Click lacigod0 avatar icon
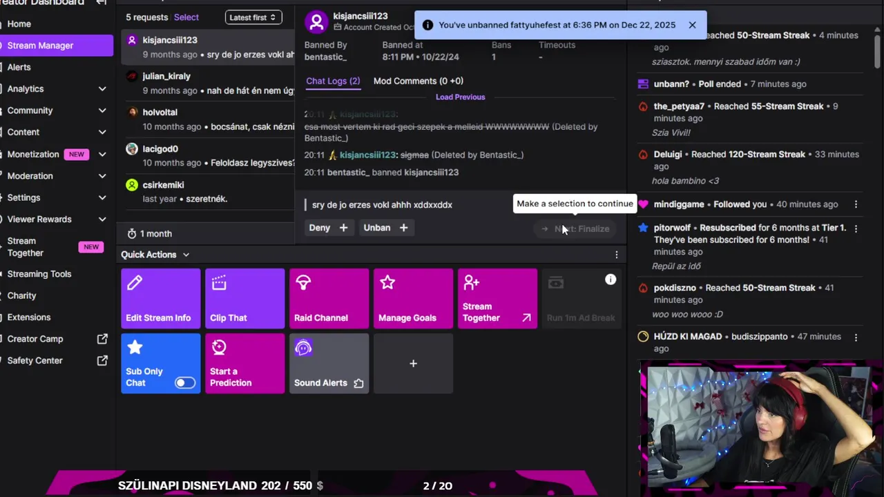The width and height of the screenshot is (884, 497). 132,148
